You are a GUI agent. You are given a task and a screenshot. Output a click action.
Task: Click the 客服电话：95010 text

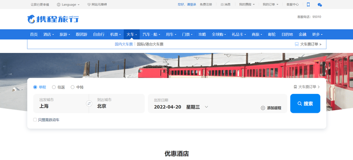tap(309, 17)
